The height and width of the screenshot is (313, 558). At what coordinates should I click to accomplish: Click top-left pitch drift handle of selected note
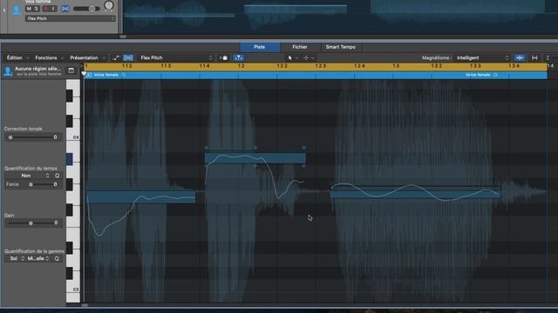coord(206,148)
